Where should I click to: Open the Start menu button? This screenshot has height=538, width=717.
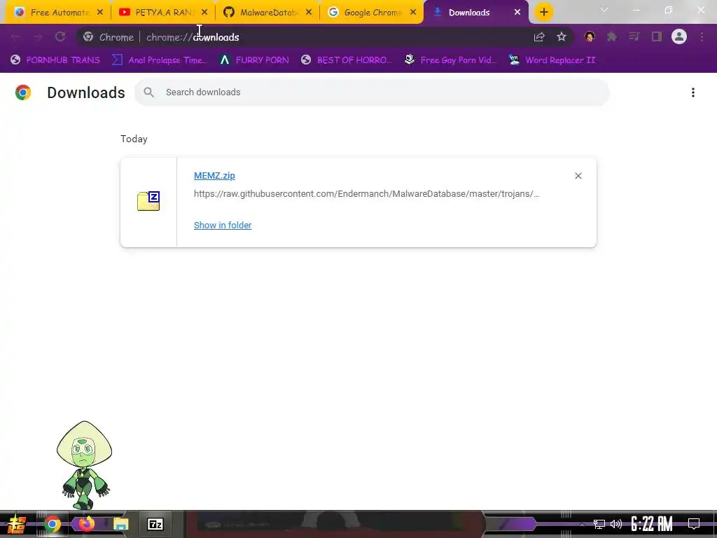[x=17, y=524]
